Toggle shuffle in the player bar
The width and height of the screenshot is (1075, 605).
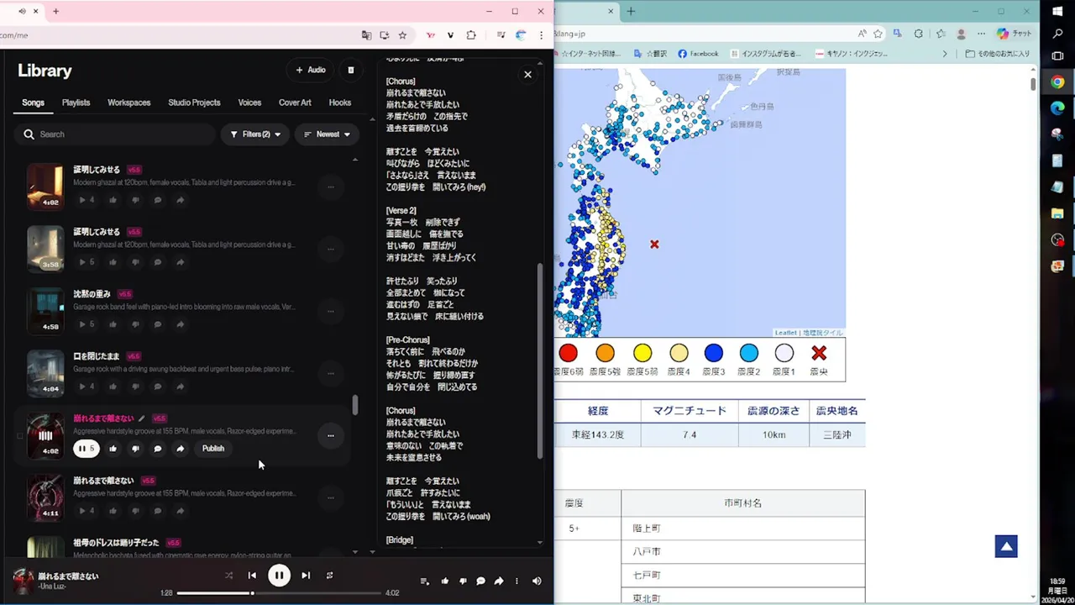(x=228, y=576)
